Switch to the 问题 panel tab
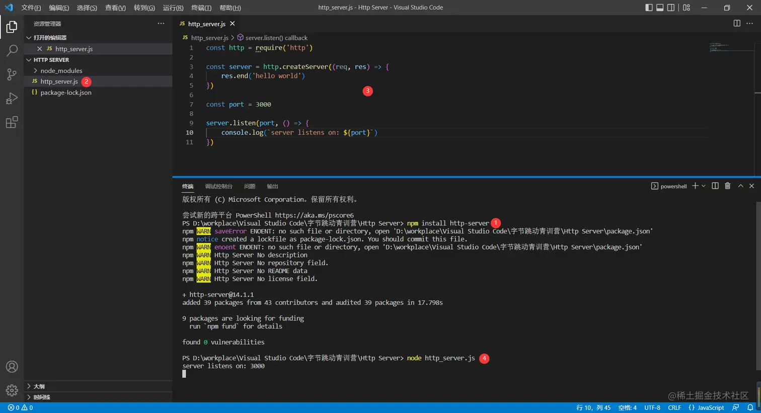Image resolution: width=761 pixels, height=413 pixels. coord(250,186)
